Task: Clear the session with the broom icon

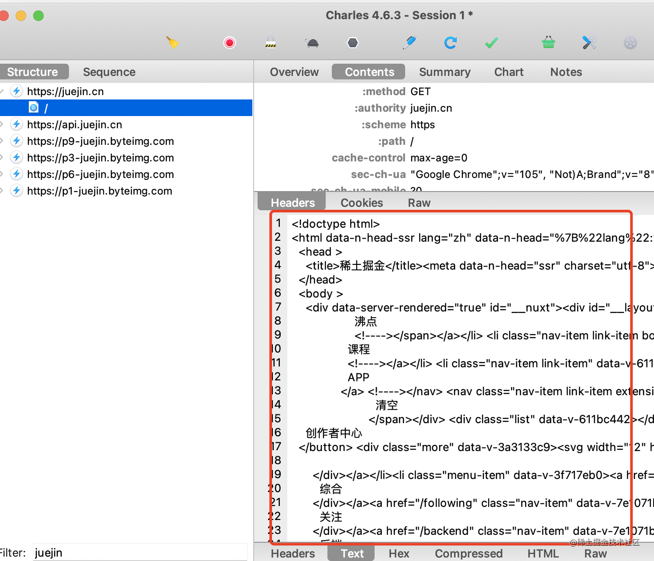Action: click(x=172, y=42)
